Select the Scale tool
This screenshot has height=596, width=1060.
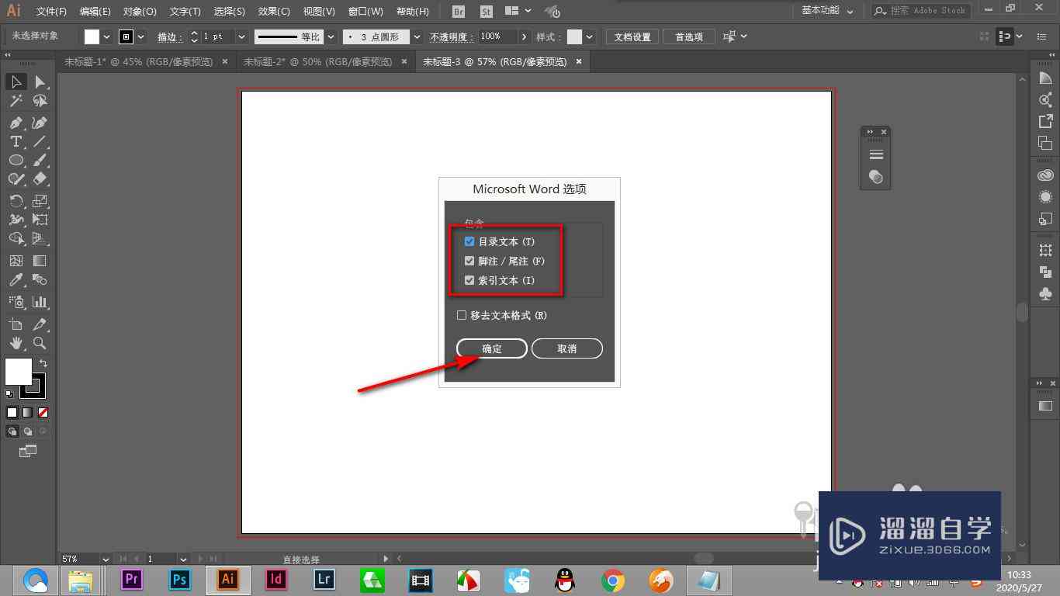click(40, 201)
